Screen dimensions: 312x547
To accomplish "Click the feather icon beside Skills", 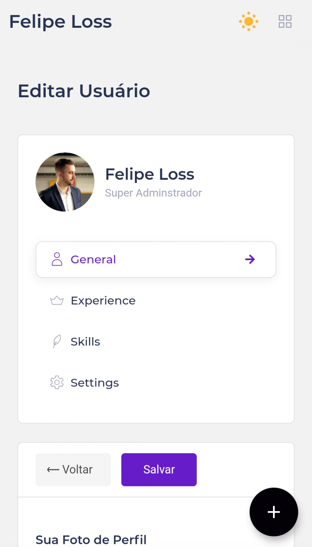I will pos(57,341).
